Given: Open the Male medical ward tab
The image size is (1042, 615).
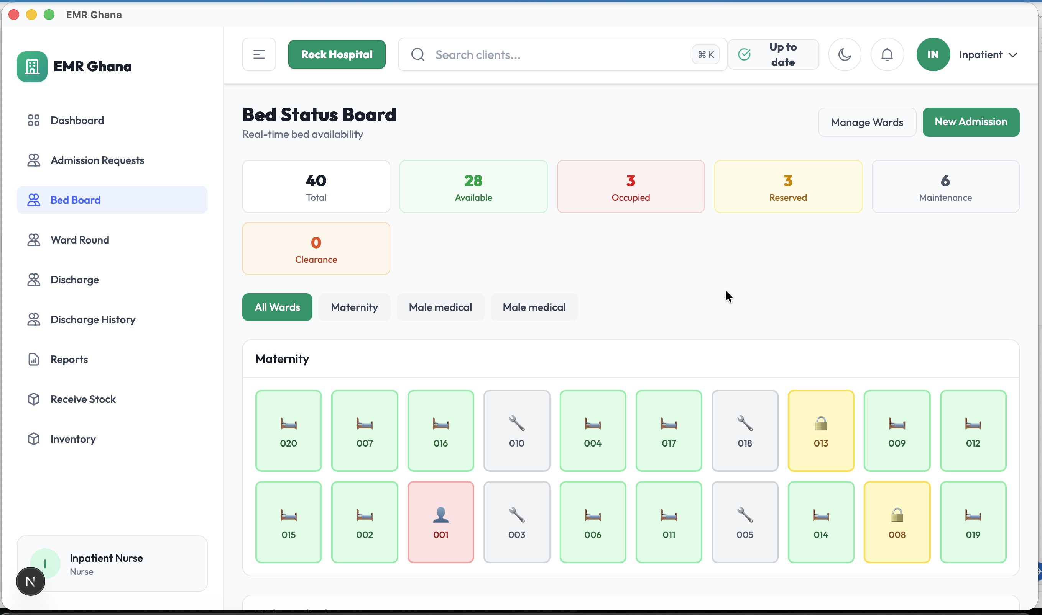Looking at the screenshot, I should tap(440, 307).
